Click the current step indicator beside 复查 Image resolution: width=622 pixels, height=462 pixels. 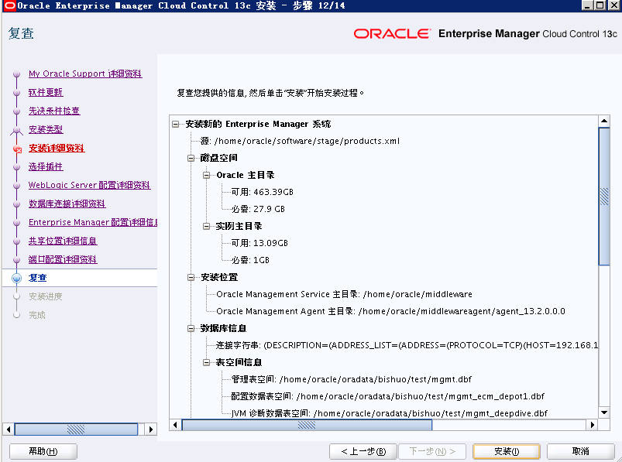coord(16,277)
